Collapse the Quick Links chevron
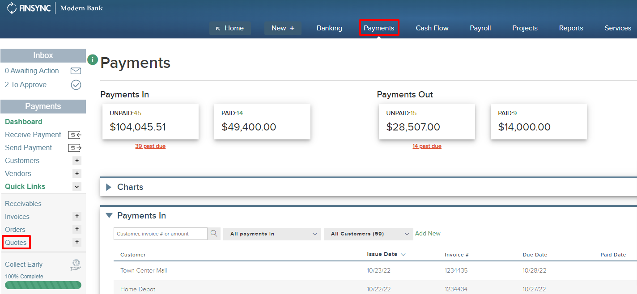The width and height of the screenshot is (637, 294). point(77,187)
